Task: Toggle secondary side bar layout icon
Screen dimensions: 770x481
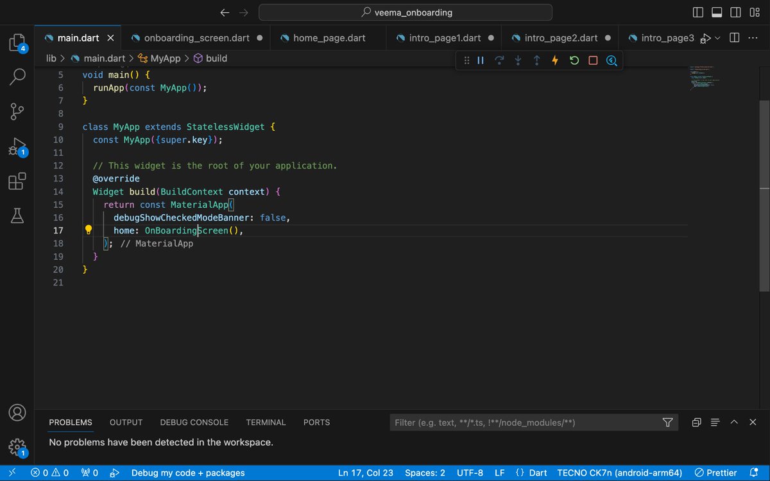Action: [735, 12]
